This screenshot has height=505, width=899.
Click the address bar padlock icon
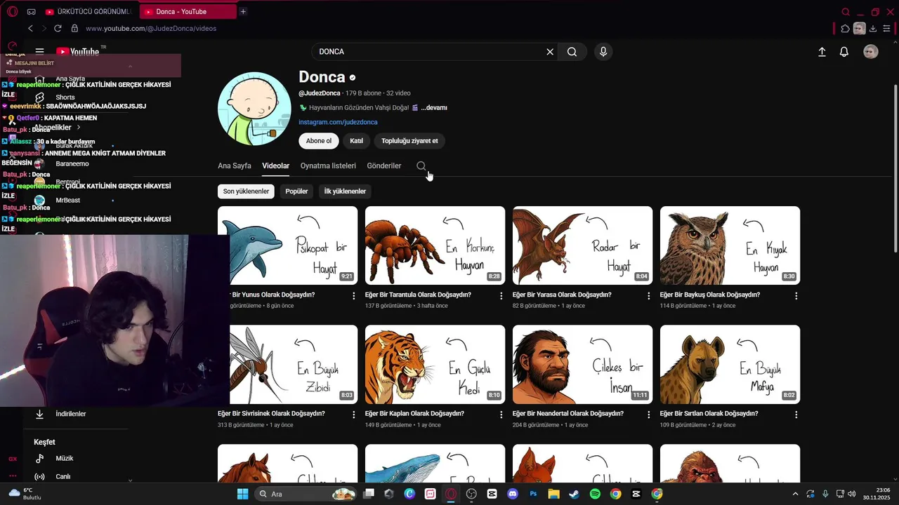74,28
